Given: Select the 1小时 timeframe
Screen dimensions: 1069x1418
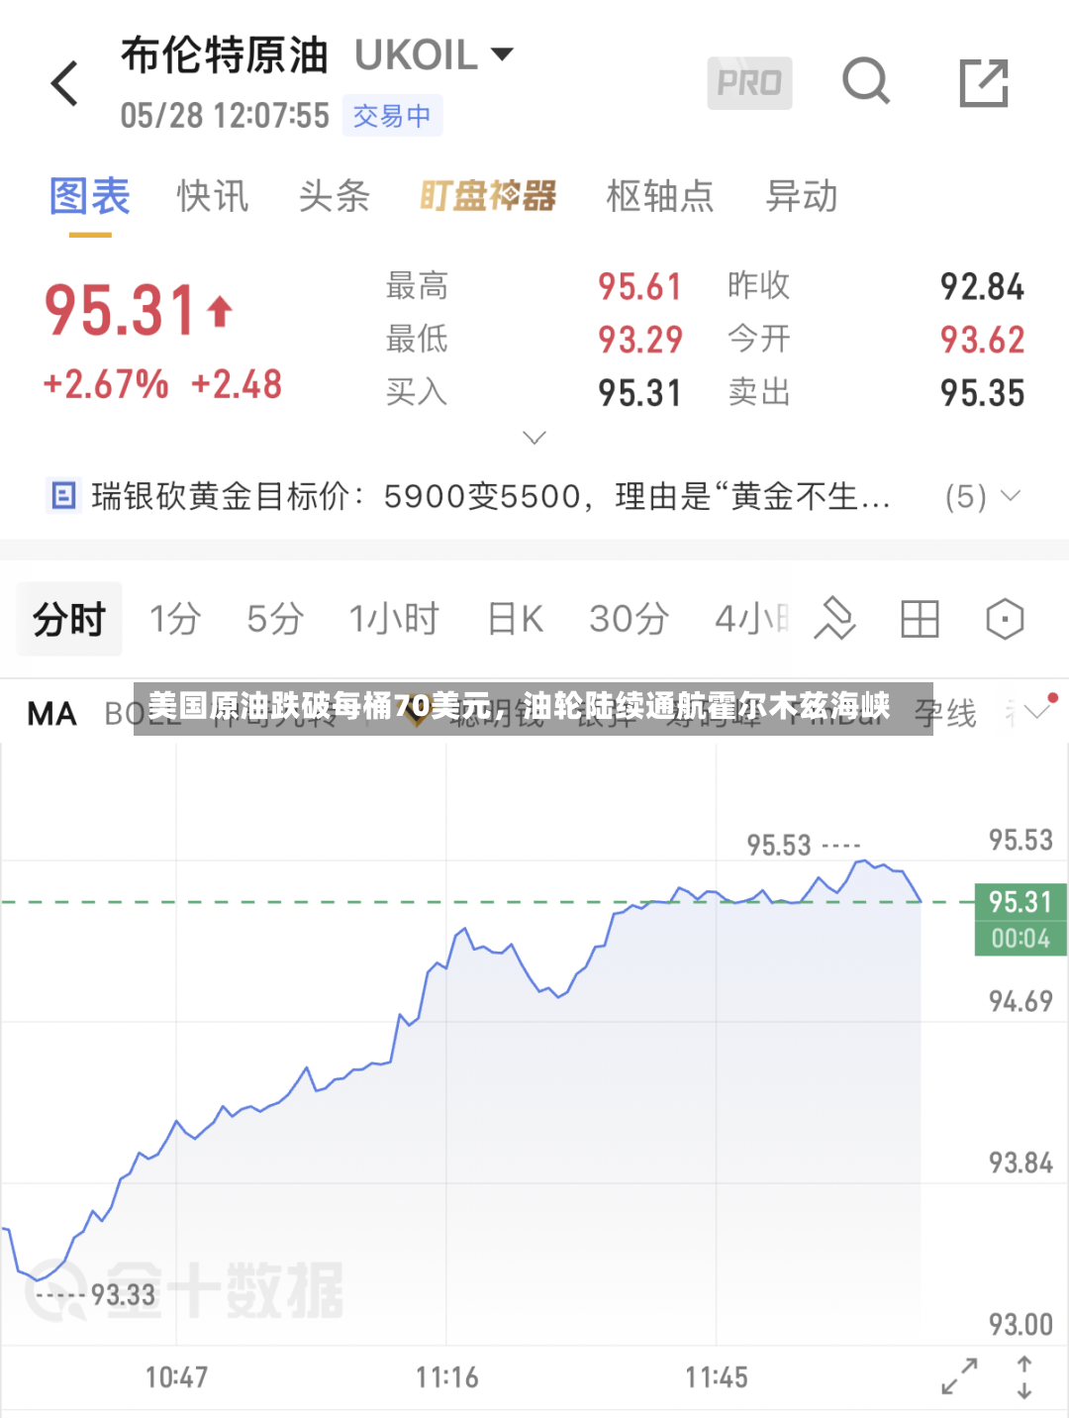Looking at the screenshot, I should pyautogui.click(x=394, y=620).
